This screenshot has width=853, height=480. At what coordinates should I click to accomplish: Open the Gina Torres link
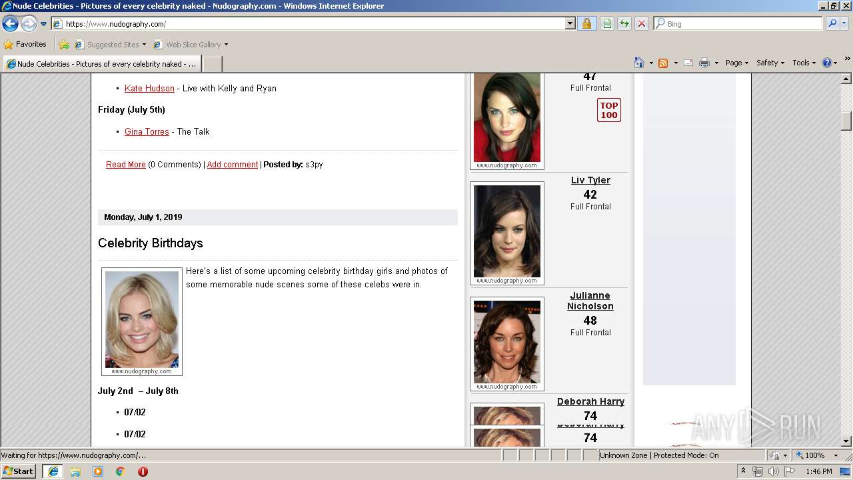click(x=147, y=131)
